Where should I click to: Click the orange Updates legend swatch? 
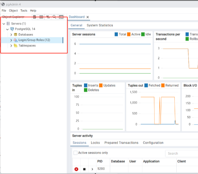101,85
